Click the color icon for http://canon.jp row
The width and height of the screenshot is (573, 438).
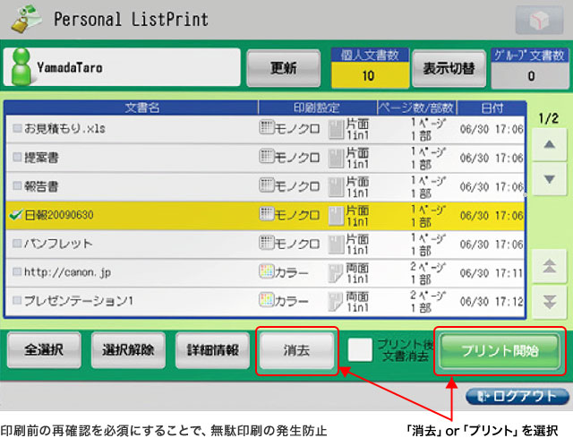[x=266, y=271]
